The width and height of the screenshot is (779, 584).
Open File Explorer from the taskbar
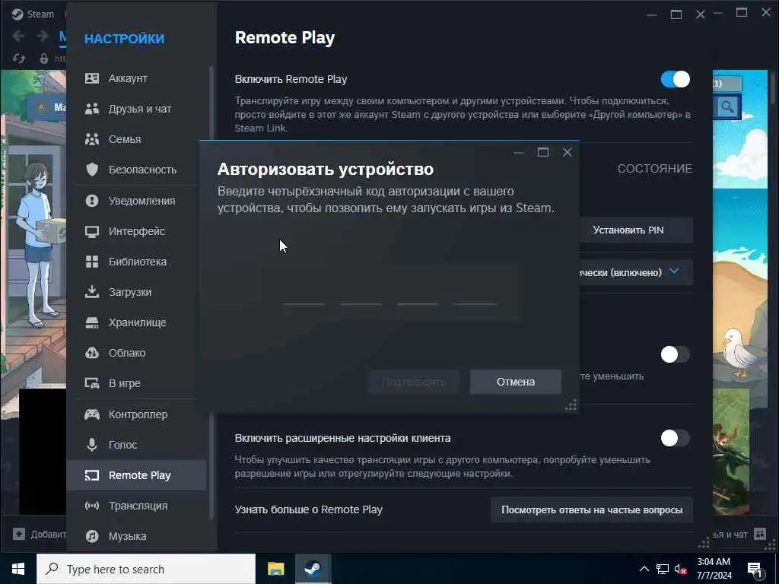click(x=275, y=569)
